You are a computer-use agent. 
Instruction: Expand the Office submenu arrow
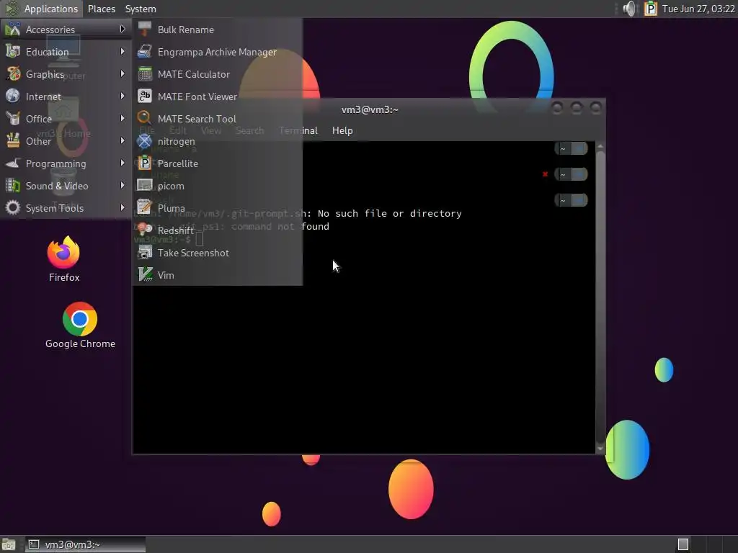(x=123, y=118)
